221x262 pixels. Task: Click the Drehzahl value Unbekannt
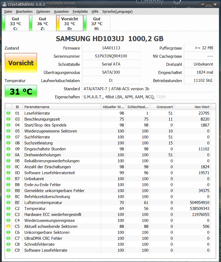199,64
